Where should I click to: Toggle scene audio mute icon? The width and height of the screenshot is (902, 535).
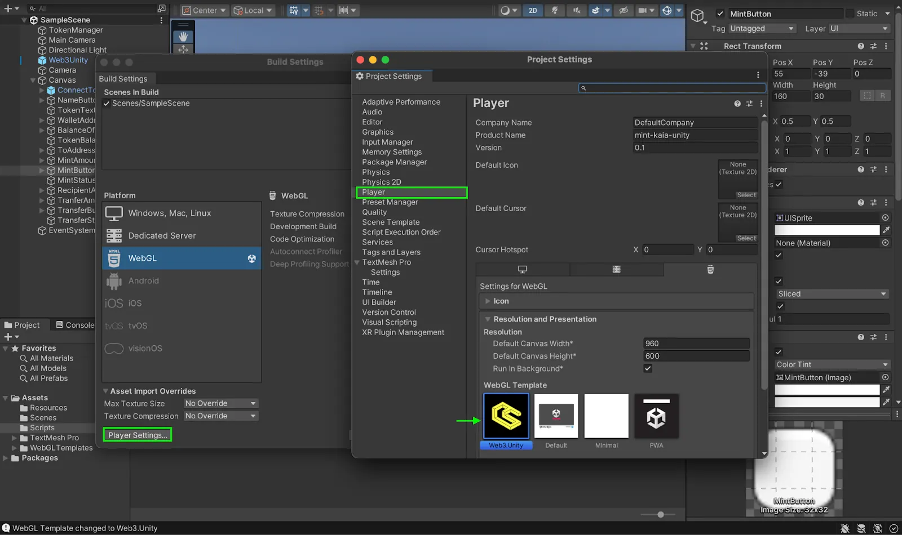click(x=576, y=11)
